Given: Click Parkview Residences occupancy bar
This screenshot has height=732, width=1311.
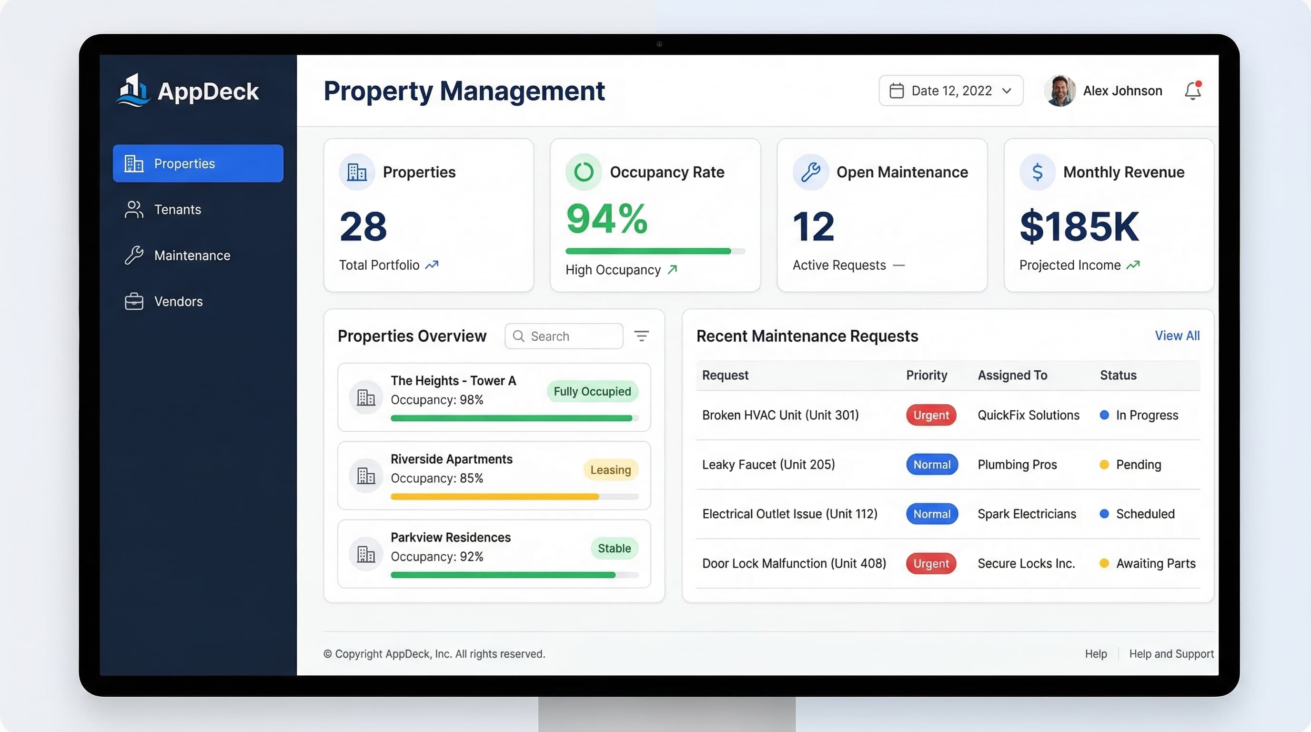Looking at the screenshot, I should pyautogui.click(x=514, y=575).
